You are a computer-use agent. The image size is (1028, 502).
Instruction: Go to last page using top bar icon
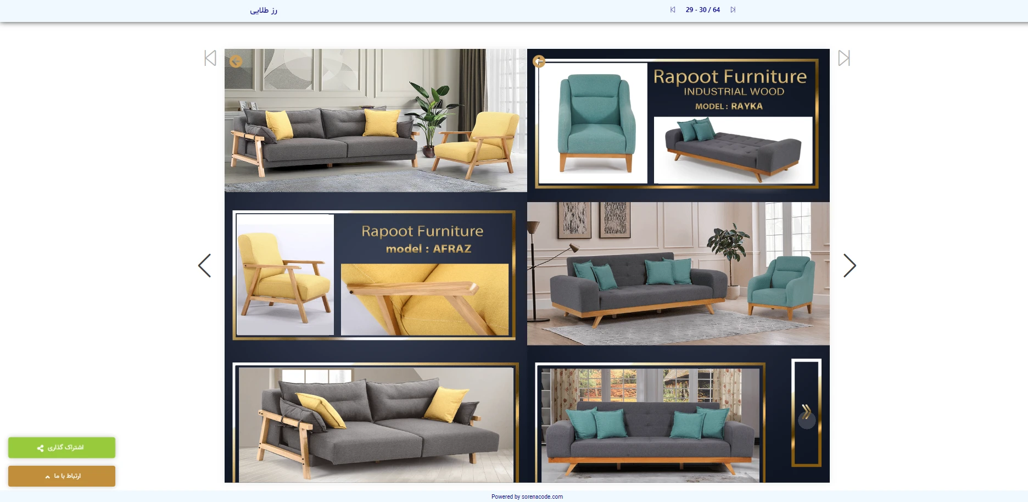[x=733, y=10]
